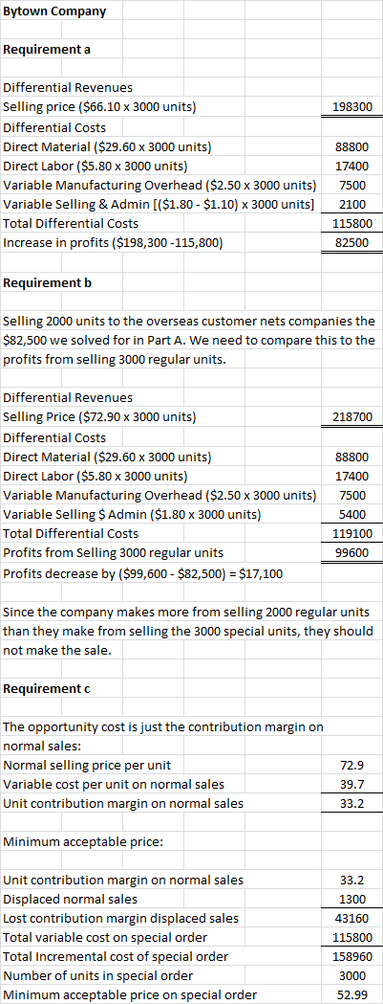The image size is (383, 1004).
Task: Select the 158960 value cell
Action: (352, 956)
